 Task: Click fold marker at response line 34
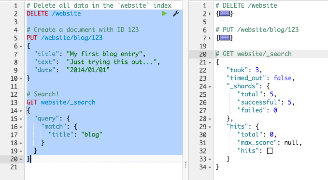click(x=210, y=167)
